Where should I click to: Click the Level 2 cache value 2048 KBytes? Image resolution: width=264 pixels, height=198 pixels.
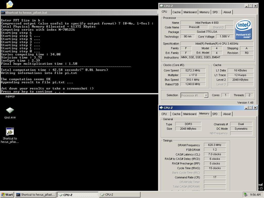click(x=240, y=80)
